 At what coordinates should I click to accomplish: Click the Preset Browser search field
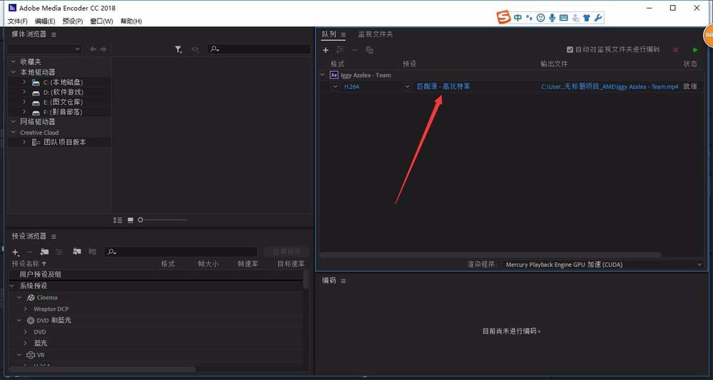tap(180, 252)
